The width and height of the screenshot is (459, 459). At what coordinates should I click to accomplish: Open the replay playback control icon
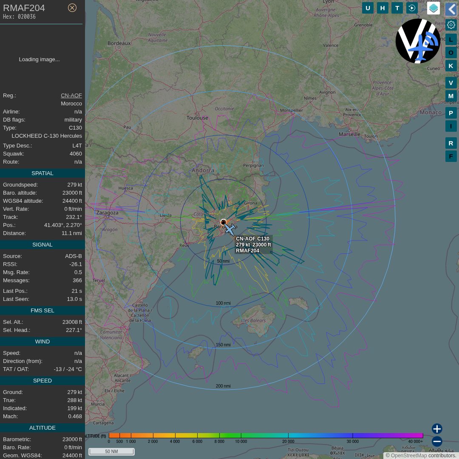(412, 8)
